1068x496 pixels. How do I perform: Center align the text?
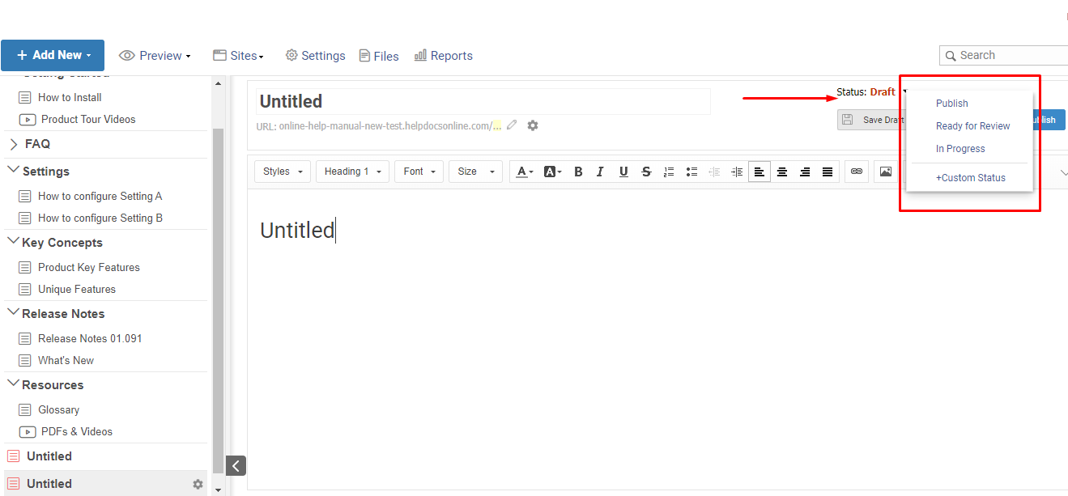(782, 172)
